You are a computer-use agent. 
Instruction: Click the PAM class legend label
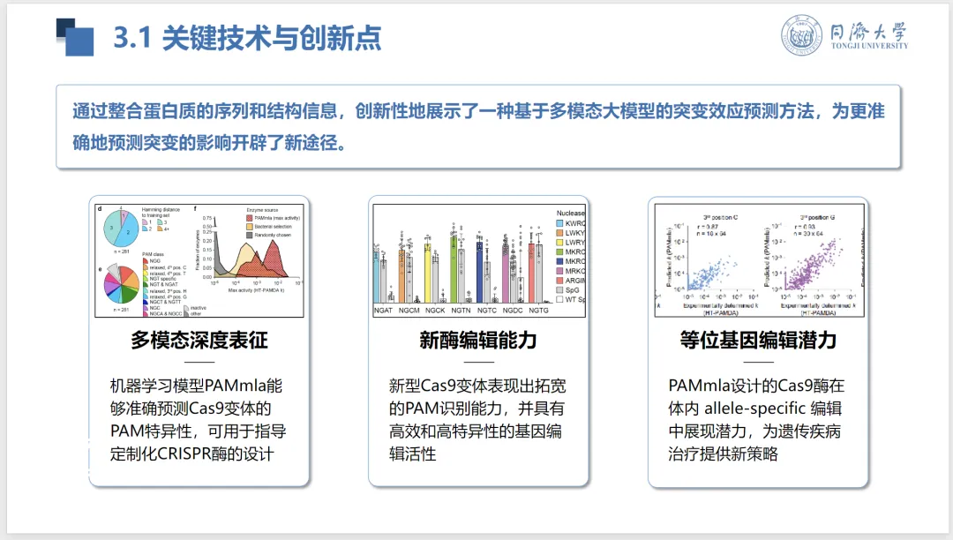(154, 254)
